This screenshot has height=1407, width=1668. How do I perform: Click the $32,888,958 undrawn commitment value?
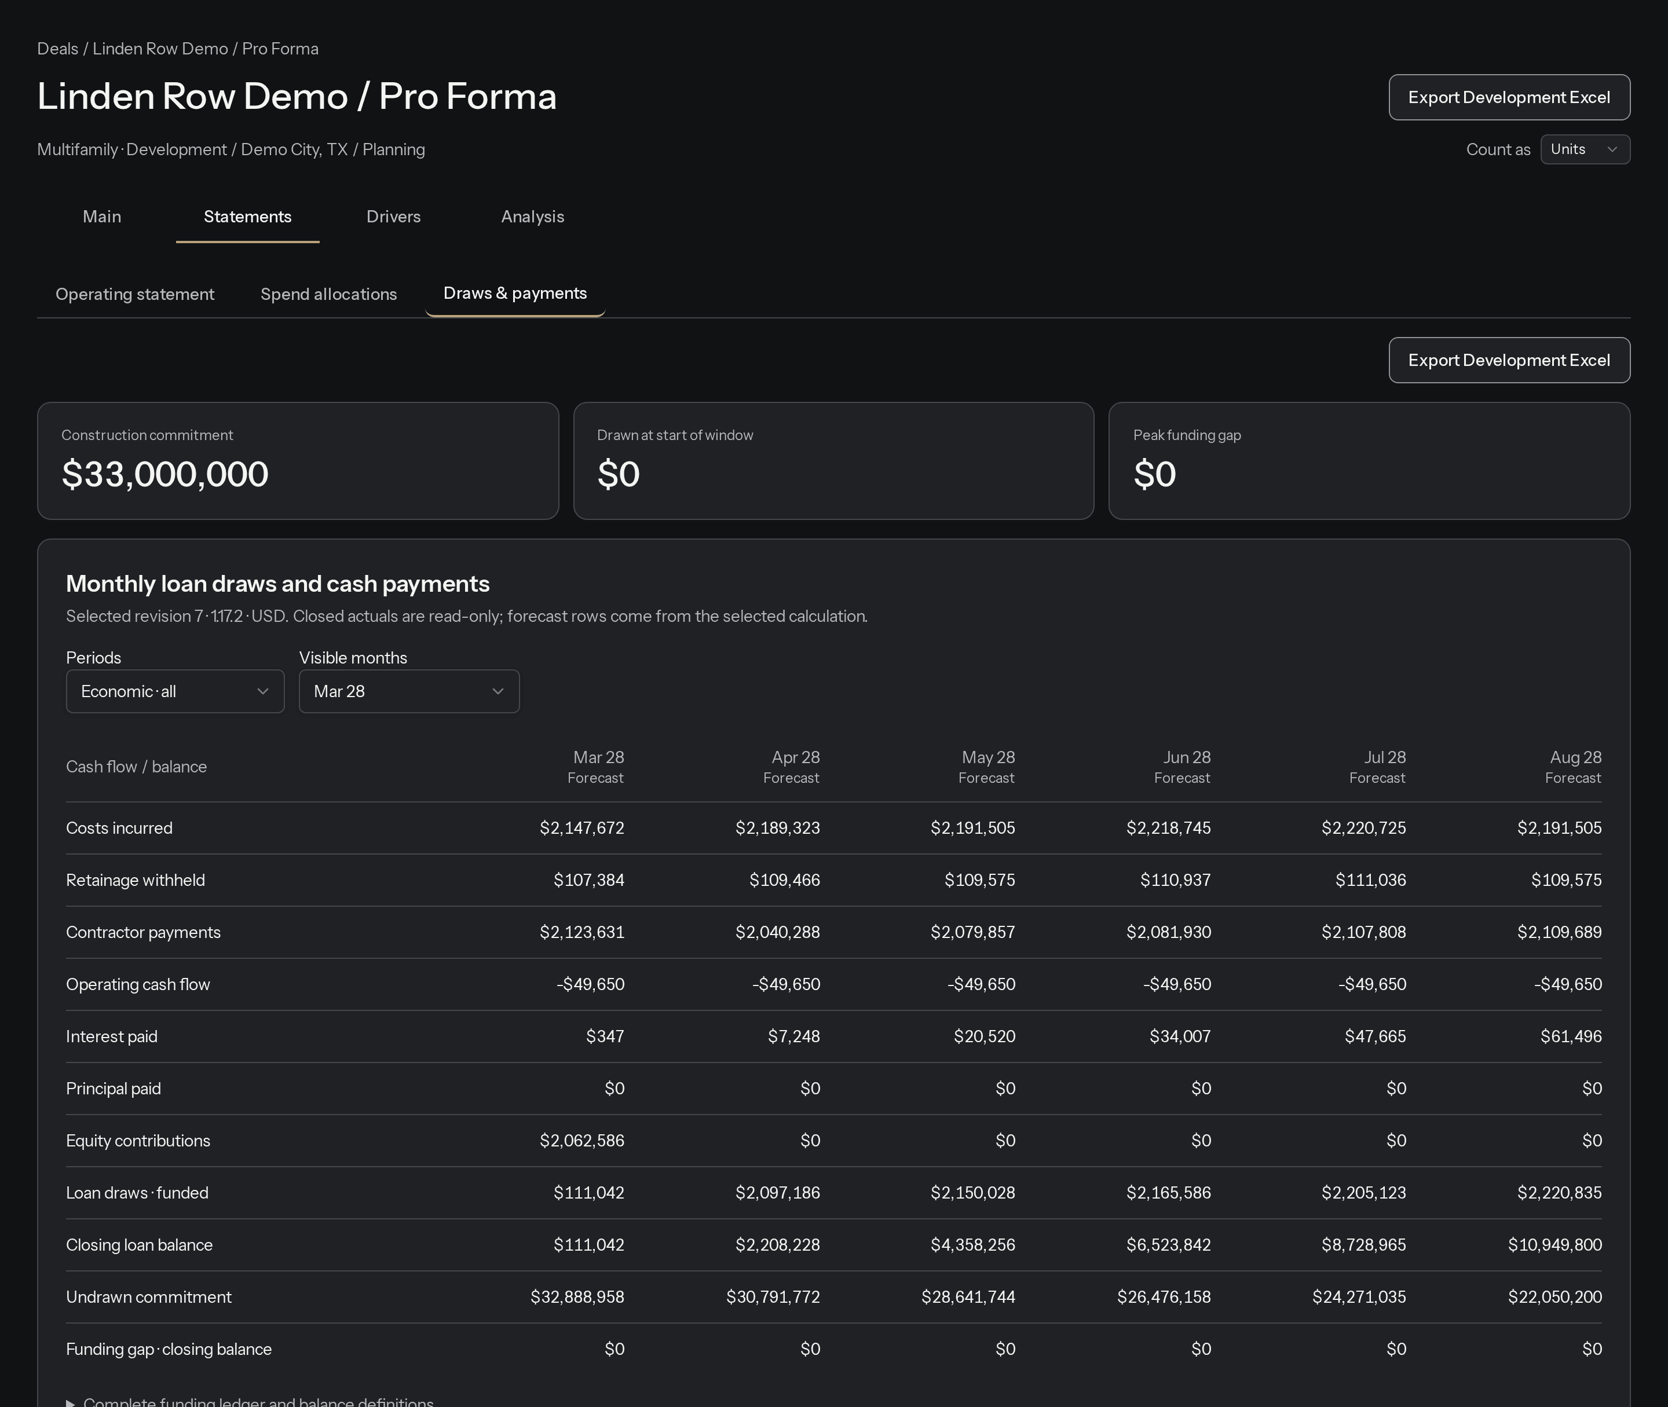577,1297
